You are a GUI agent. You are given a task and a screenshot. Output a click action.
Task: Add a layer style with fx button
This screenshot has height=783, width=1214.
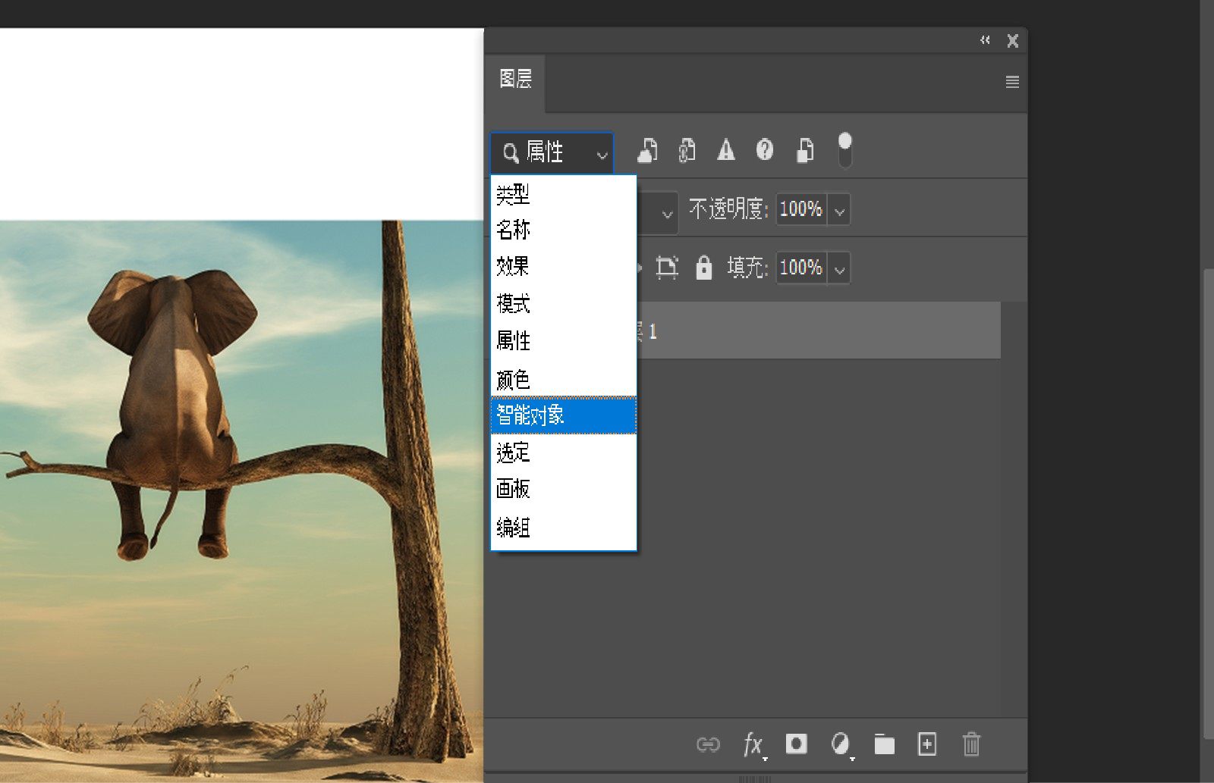pos(753,744)
